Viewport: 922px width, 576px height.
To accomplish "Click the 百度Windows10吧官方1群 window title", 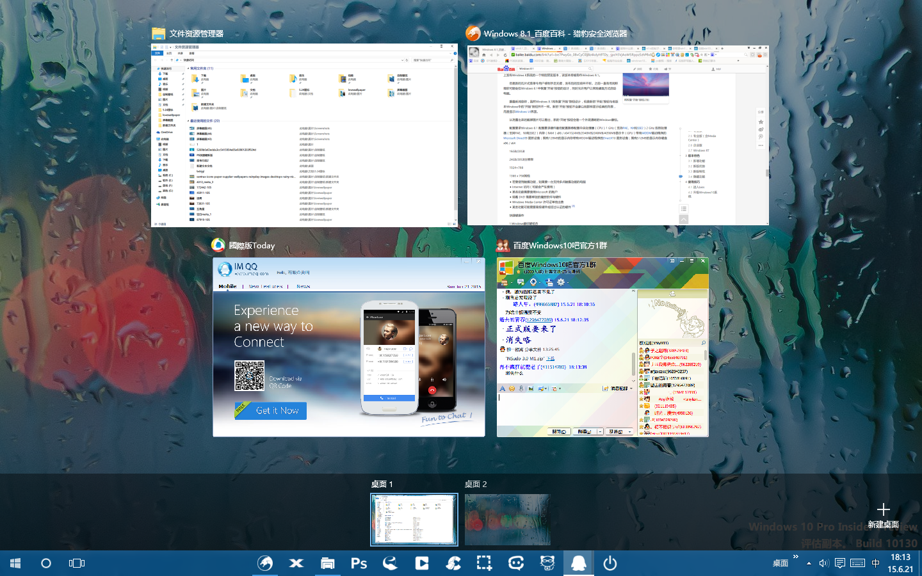I will 560,245.
